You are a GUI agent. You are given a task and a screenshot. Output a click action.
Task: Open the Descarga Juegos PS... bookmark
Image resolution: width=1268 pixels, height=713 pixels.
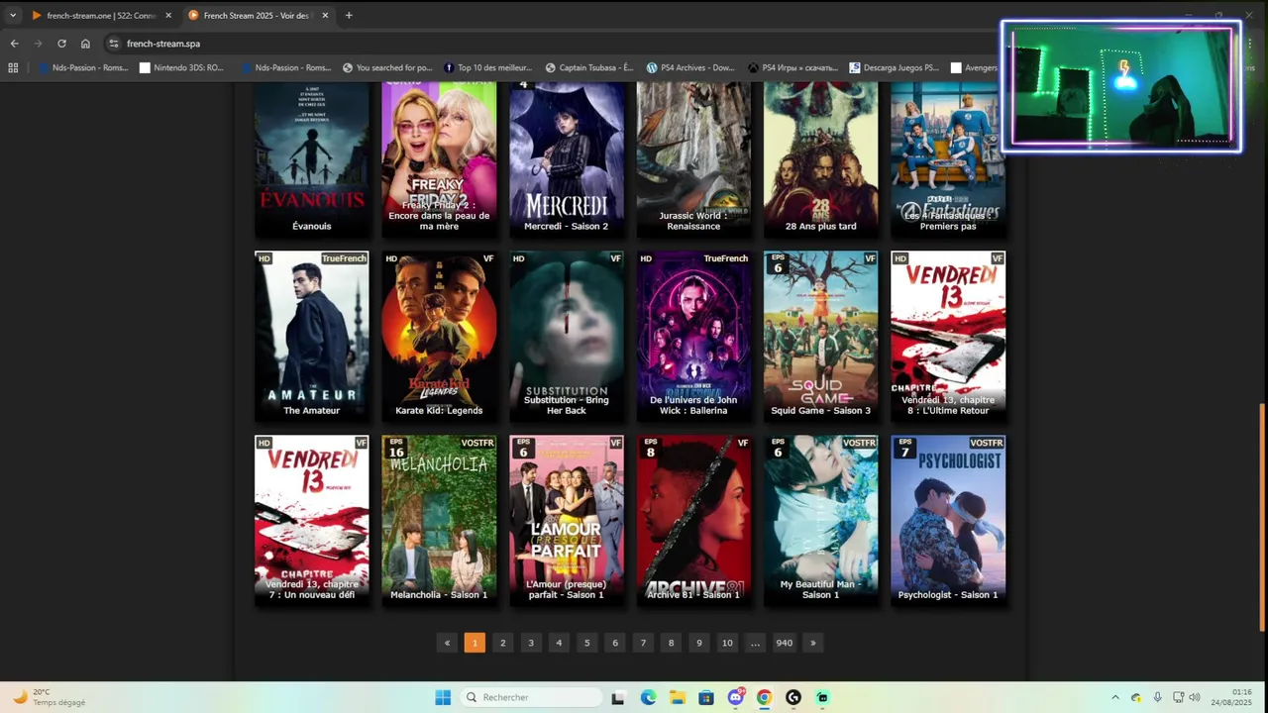895,67
